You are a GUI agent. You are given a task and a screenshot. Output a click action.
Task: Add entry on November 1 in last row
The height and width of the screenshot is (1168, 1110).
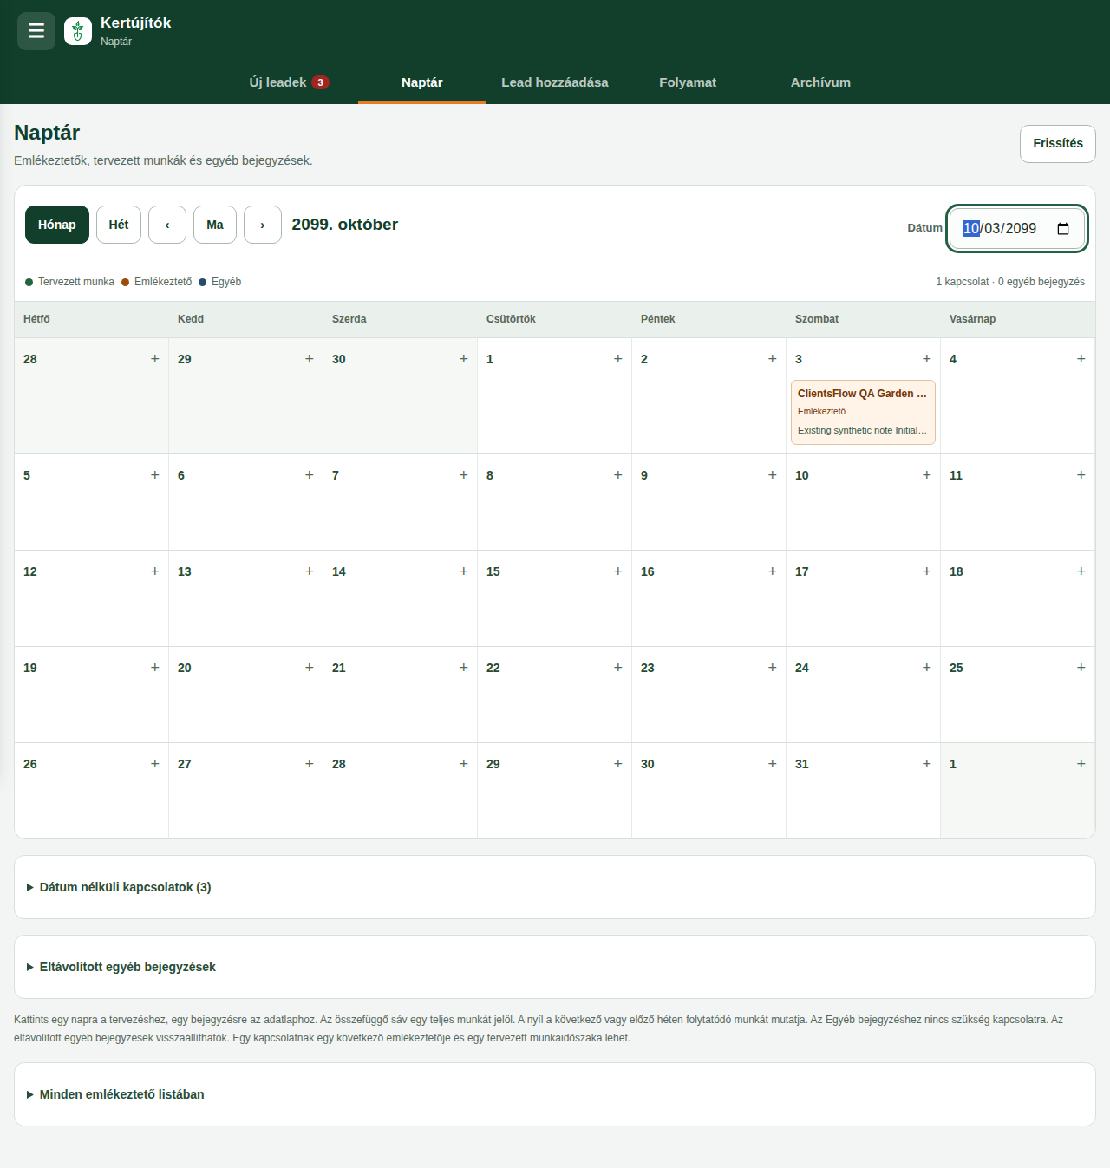1081,764
